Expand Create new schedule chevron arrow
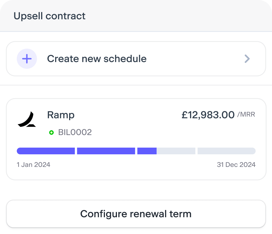This screenshot has height=234, width=272. 247,59
